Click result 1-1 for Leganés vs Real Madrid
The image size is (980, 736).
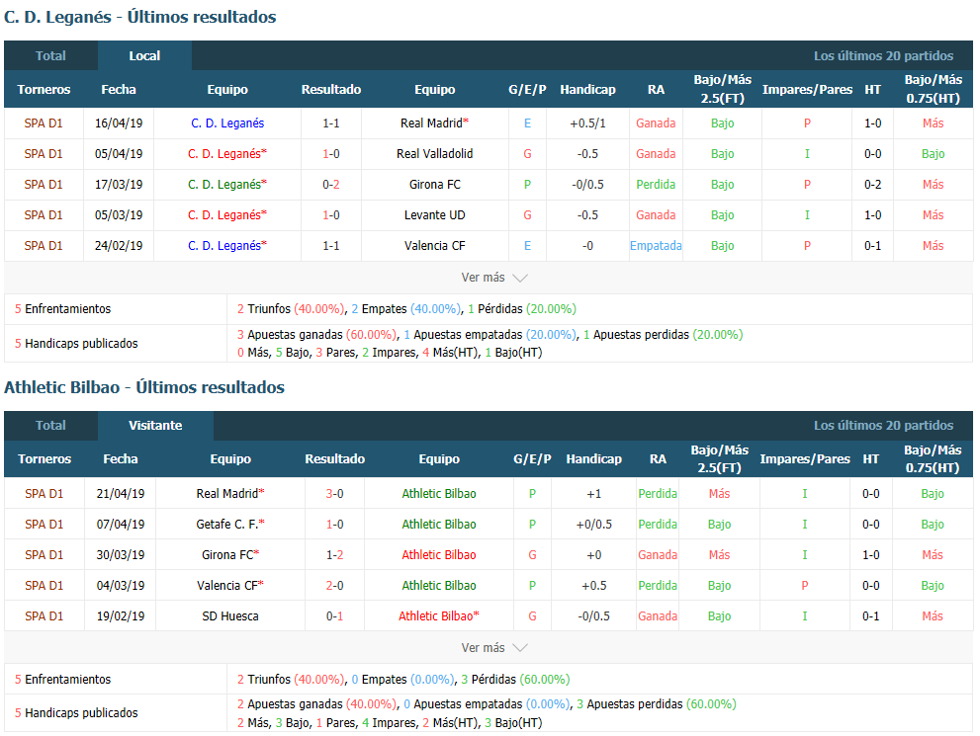(330, 123)
